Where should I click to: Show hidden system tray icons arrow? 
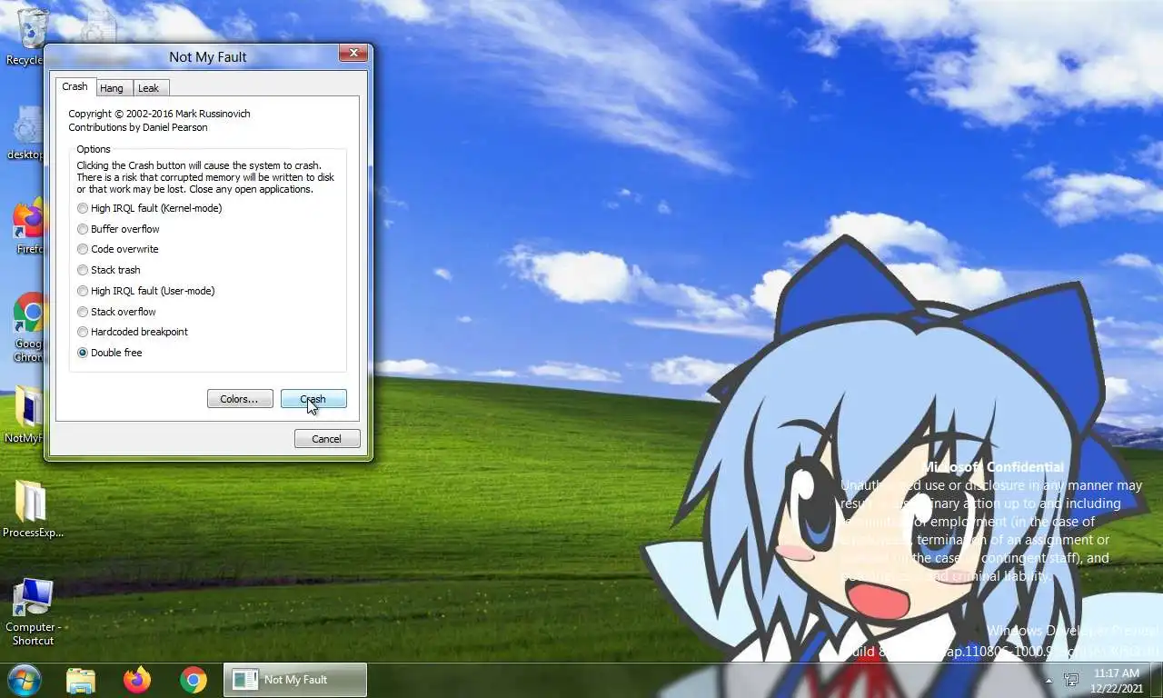tap(1049, 680)
